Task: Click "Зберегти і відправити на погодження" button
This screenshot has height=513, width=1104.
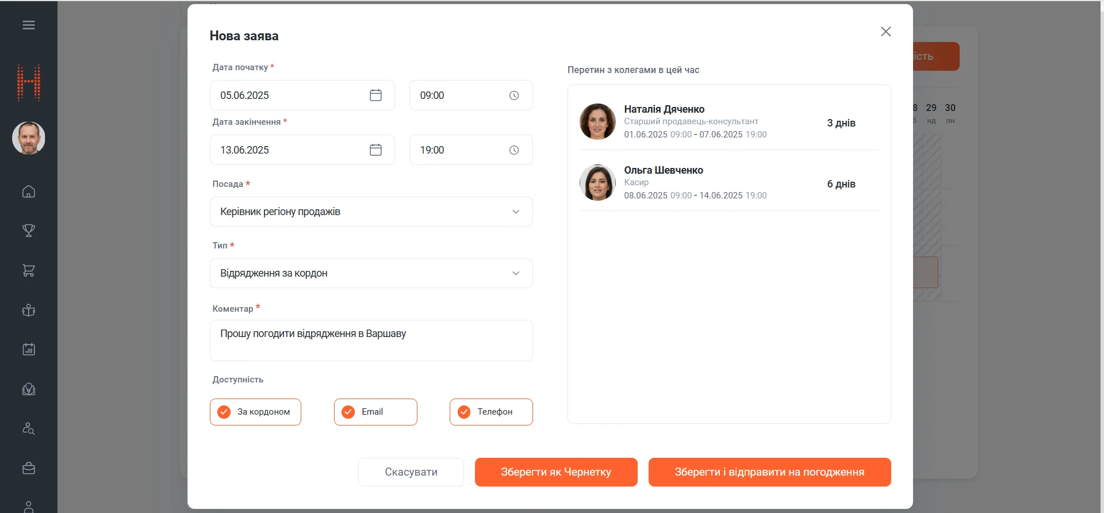Action: [x=769, y=472]
